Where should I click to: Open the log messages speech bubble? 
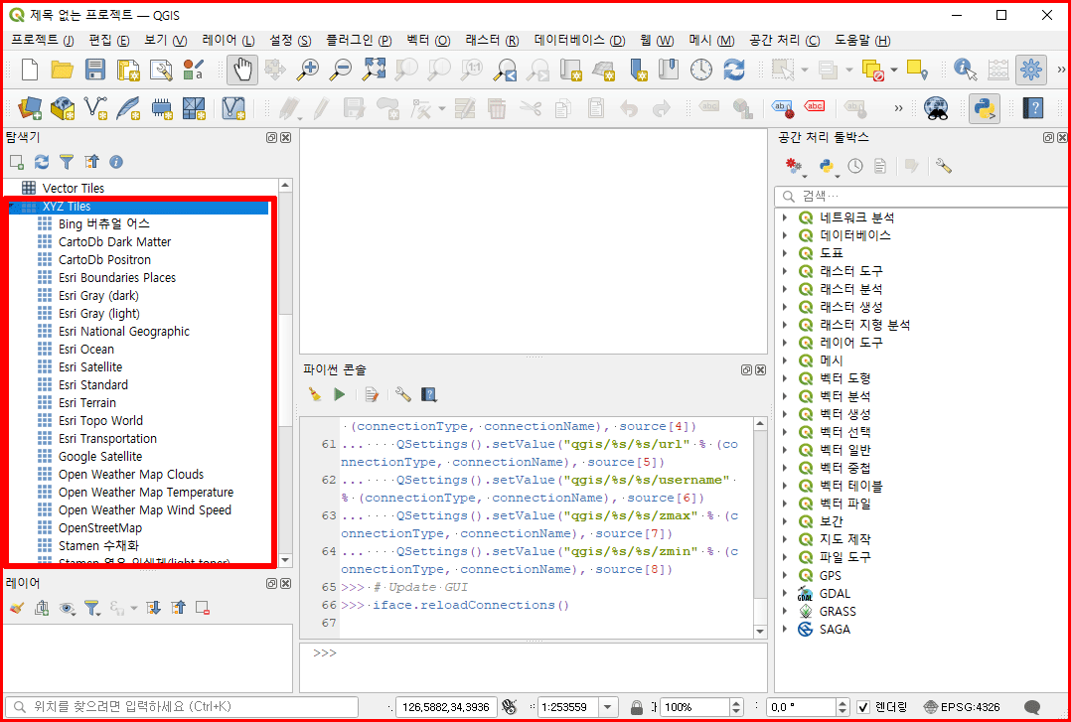pyautogui.click(x=1033, y=707)
